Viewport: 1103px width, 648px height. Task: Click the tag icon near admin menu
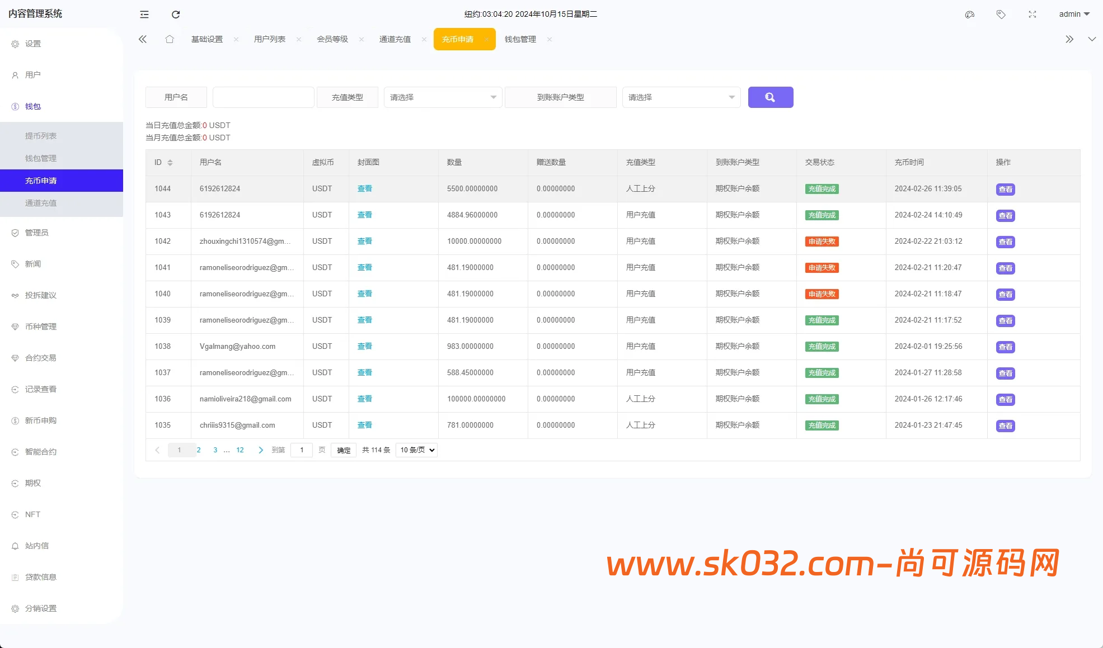1001,15
